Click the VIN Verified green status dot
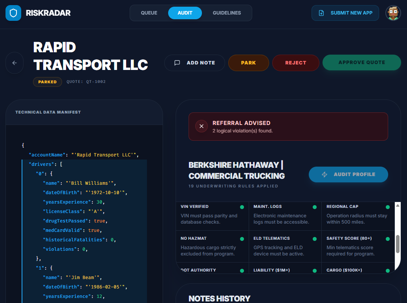The height and width of the screenshot is (303, 407). pos(242,207)
